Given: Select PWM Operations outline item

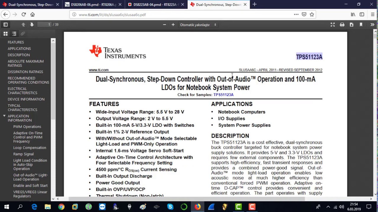Looking at the screenshot, I should pos(27,127).
